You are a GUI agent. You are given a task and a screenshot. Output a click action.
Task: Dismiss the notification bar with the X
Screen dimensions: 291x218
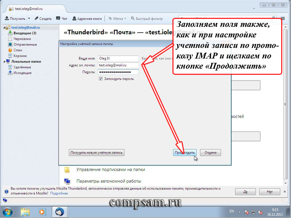(x=285, y=191)
